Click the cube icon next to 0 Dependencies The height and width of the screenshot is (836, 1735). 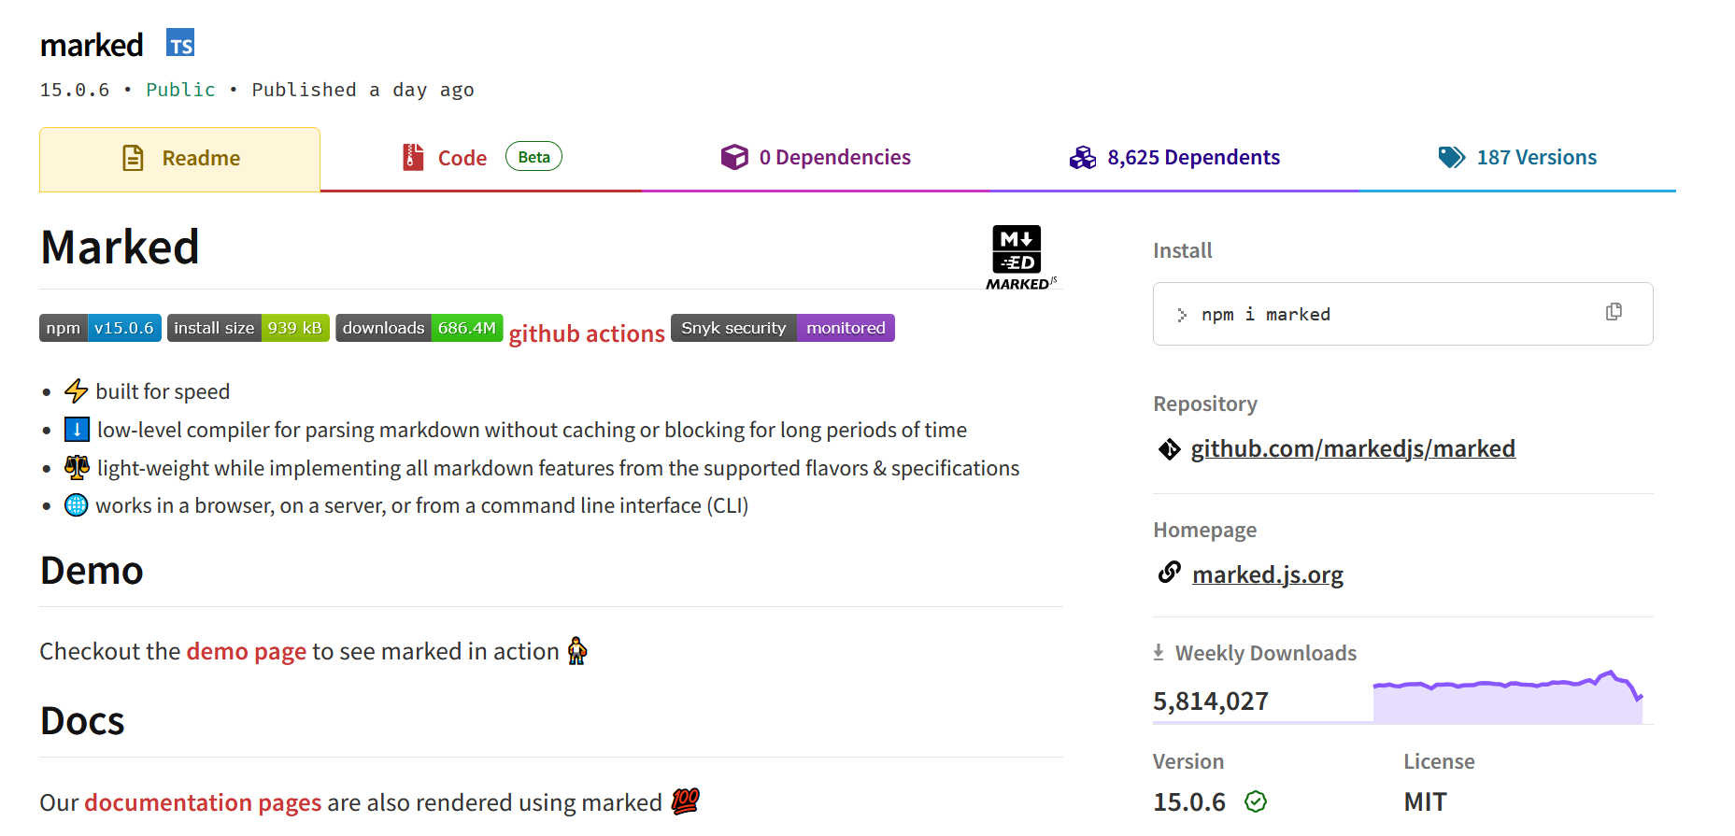point(736,157)
